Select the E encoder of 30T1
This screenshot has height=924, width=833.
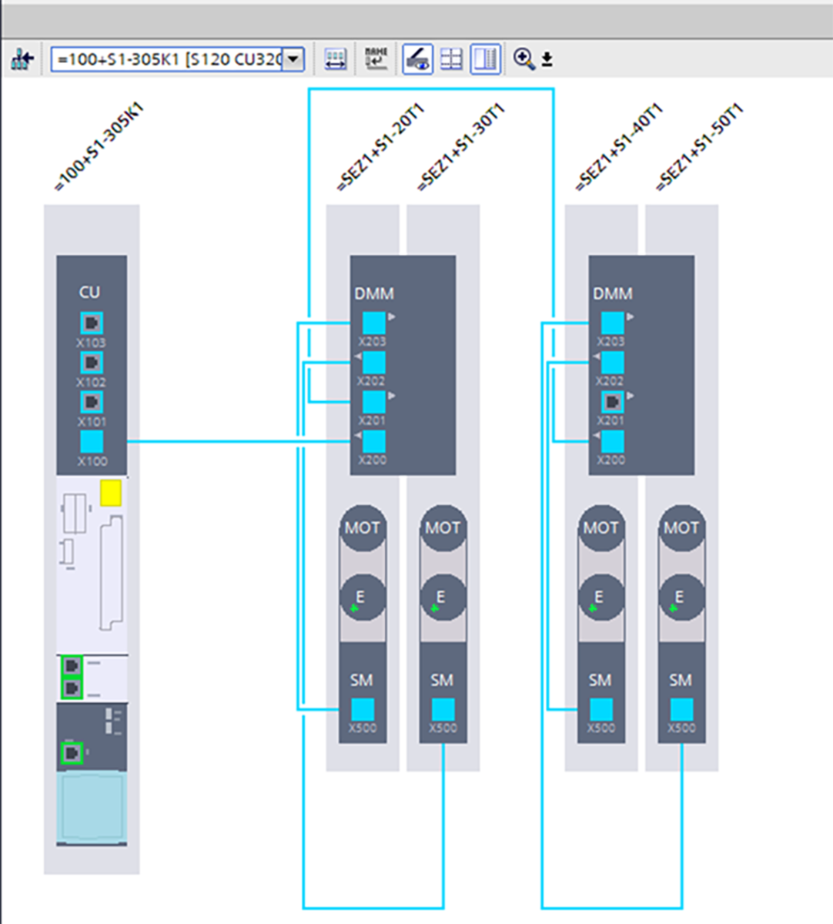coord(443,598)
